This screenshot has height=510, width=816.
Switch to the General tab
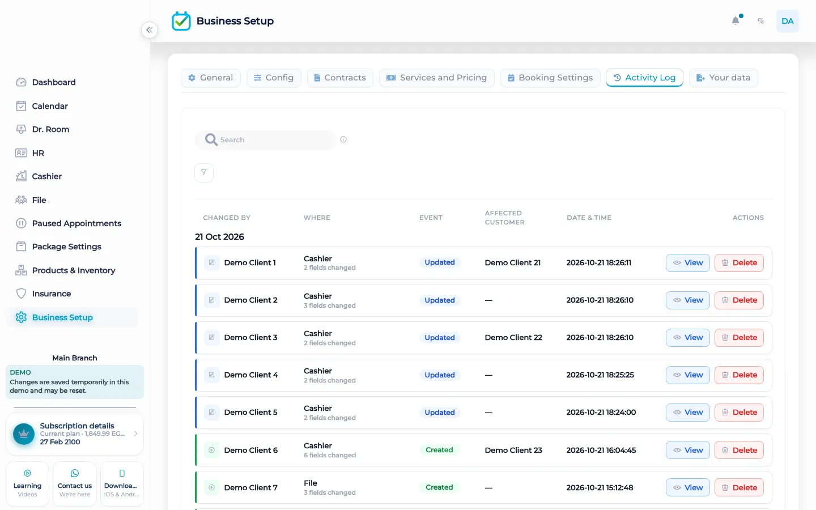point(211,78)
